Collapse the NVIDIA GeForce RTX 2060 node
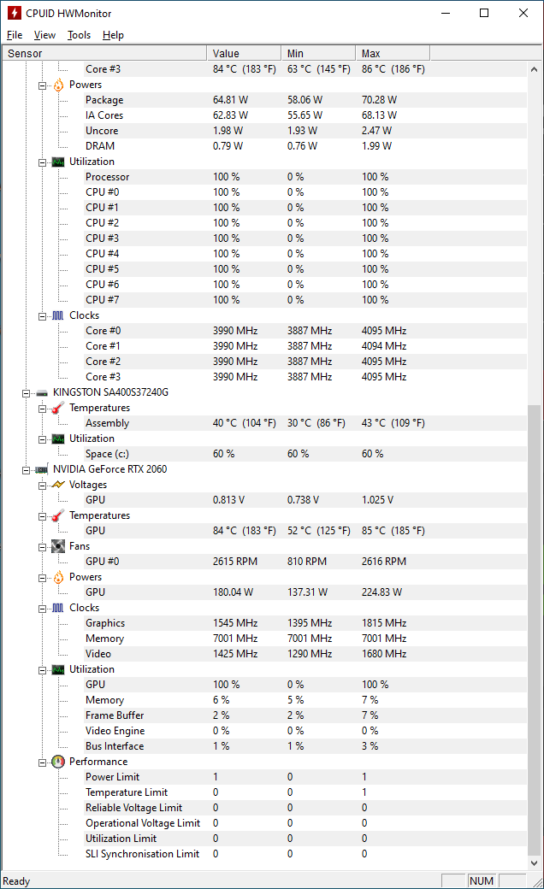 pyautogui.click(x=27, y=469)
